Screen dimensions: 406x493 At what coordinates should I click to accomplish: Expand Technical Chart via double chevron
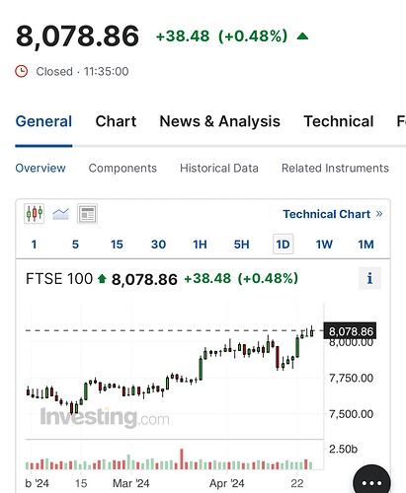tap(379, 214)
